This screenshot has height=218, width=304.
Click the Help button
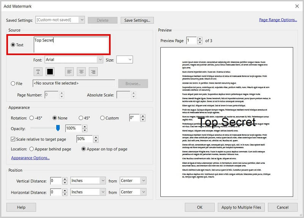[x=21, y=207]
